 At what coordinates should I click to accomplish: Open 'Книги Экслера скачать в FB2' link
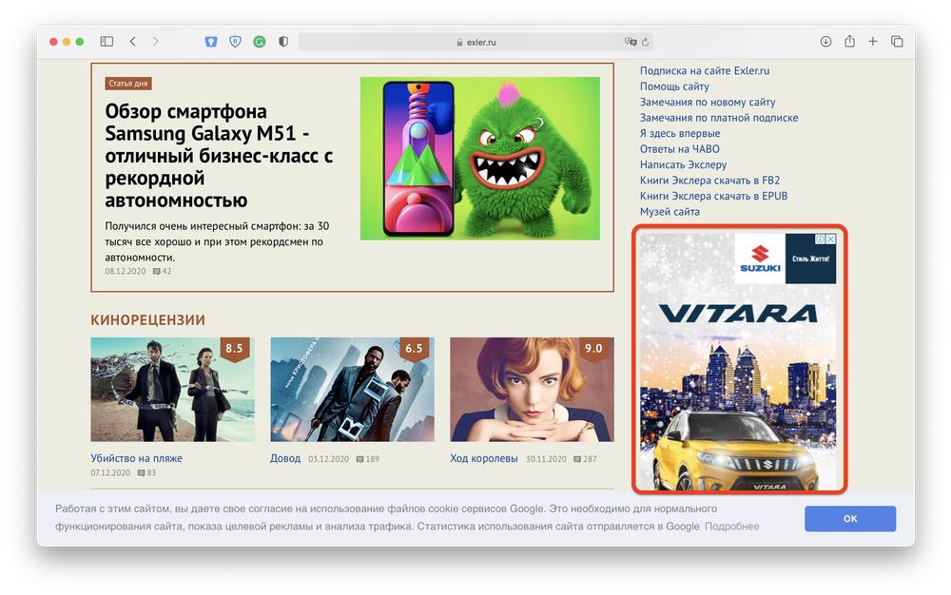[x=709, y=180]
